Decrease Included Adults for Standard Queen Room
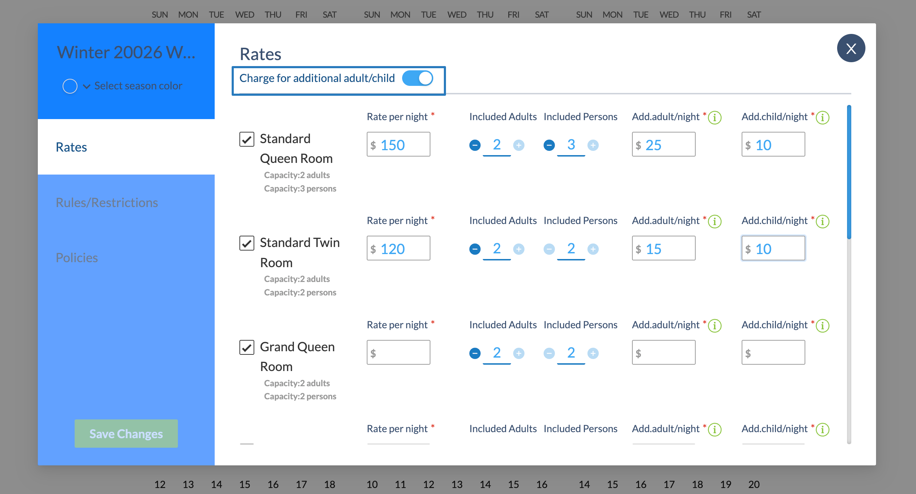Image resolution: width=916 pixels, height=494 pixels. point(475,145)
